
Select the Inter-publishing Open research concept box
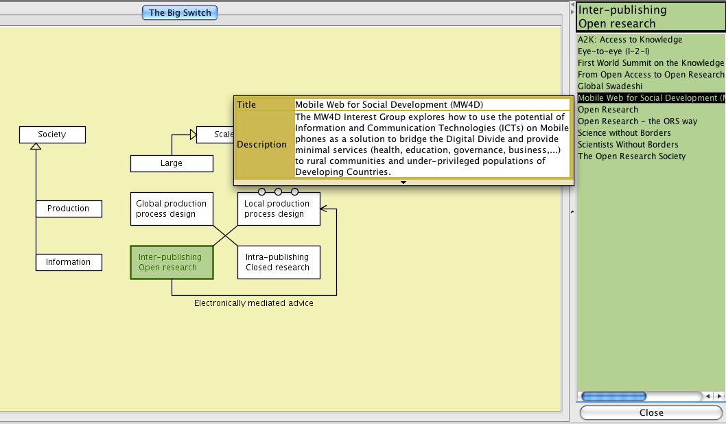(x=172, y=262)
